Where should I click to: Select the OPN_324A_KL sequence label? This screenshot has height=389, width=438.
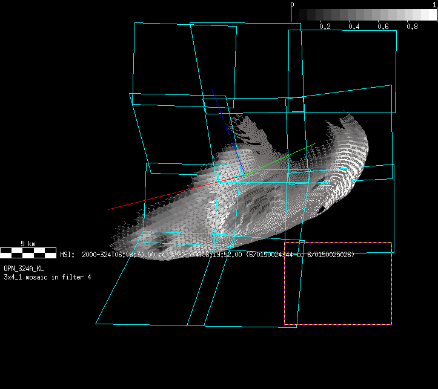coord(24,268)
